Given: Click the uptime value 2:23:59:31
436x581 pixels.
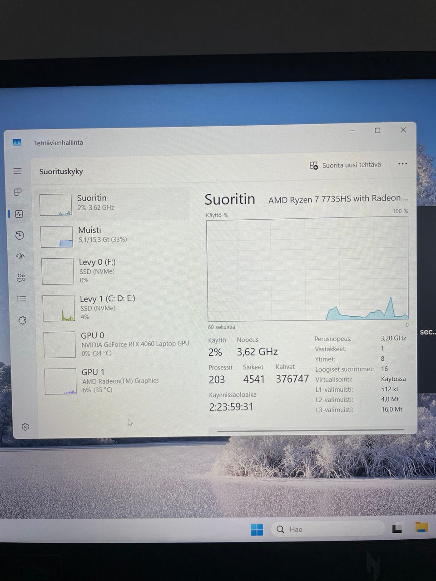Looking at the screenshot, I should click(231, 407).
